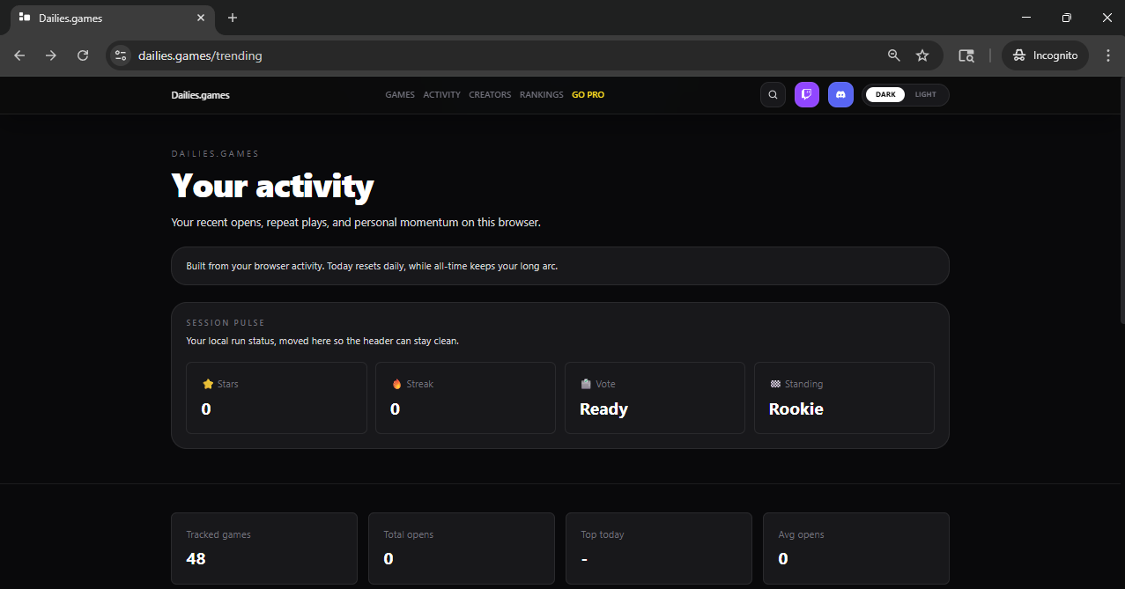The height and width of the screenshot is (589, 1125).
Task: Open the Discord link button
Action: 840,95
